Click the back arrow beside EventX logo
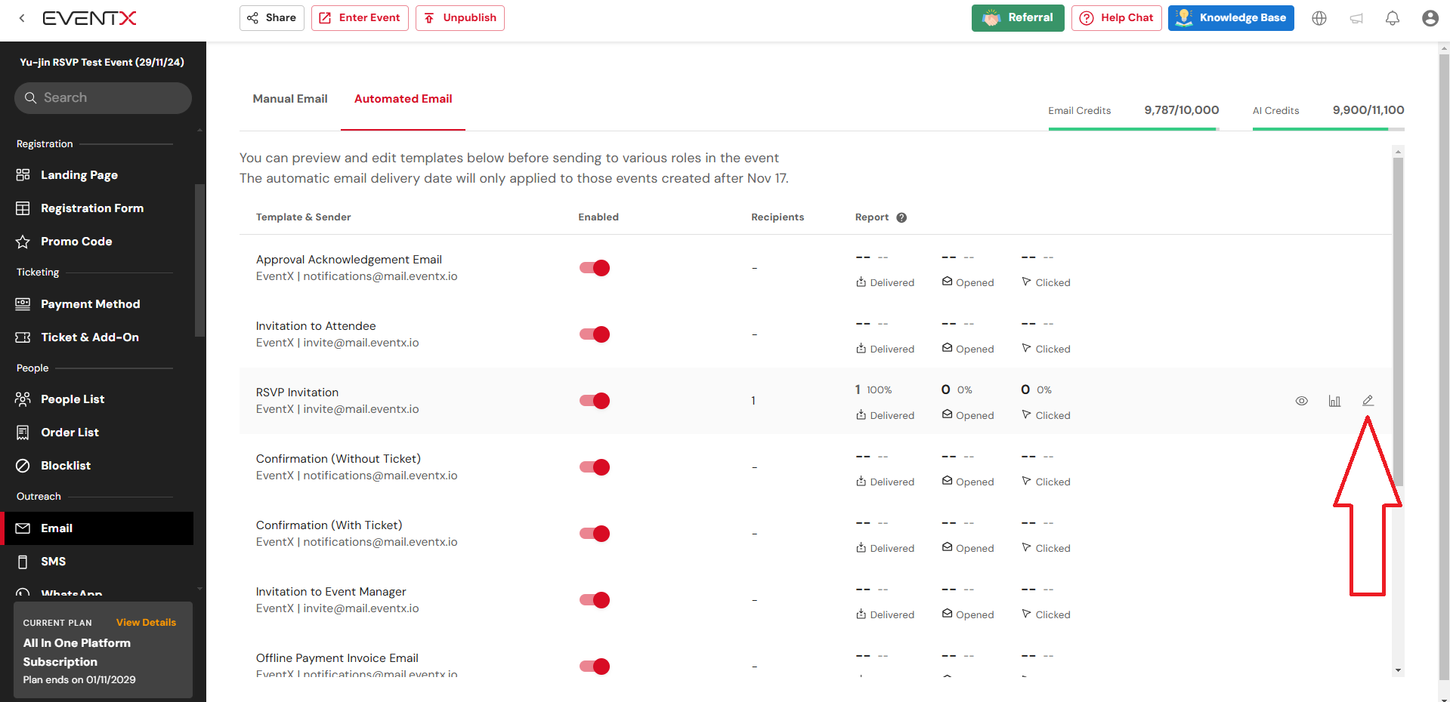Image resolution: width=1450 pixels, height=702 pixels. 22,18
